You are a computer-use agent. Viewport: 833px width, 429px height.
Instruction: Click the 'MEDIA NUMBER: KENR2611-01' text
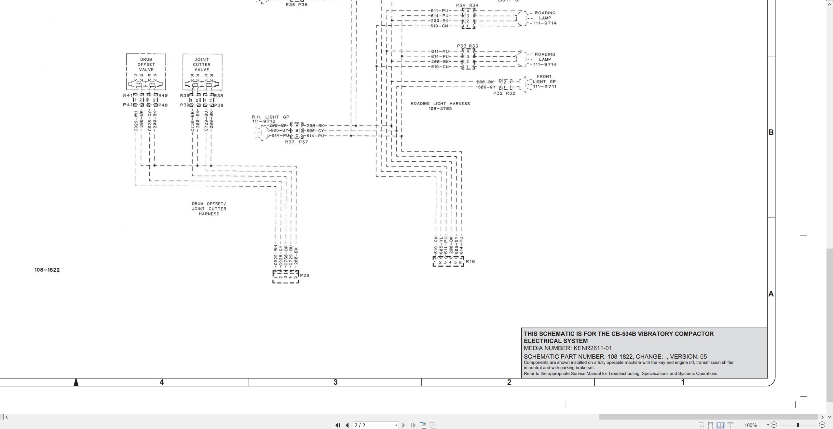(568, 348)
